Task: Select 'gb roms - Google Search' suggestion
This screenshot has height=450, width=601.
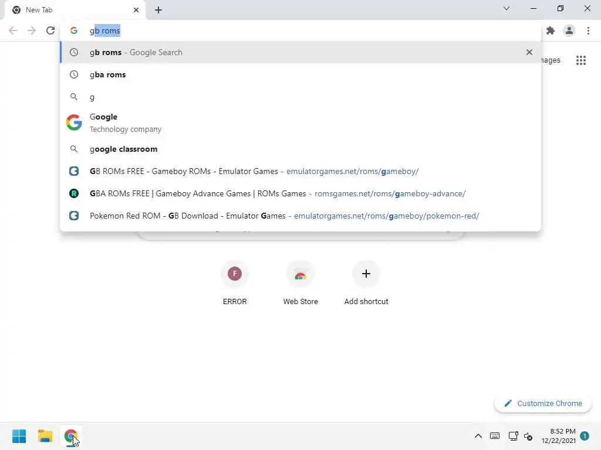Action: (300, 52)
